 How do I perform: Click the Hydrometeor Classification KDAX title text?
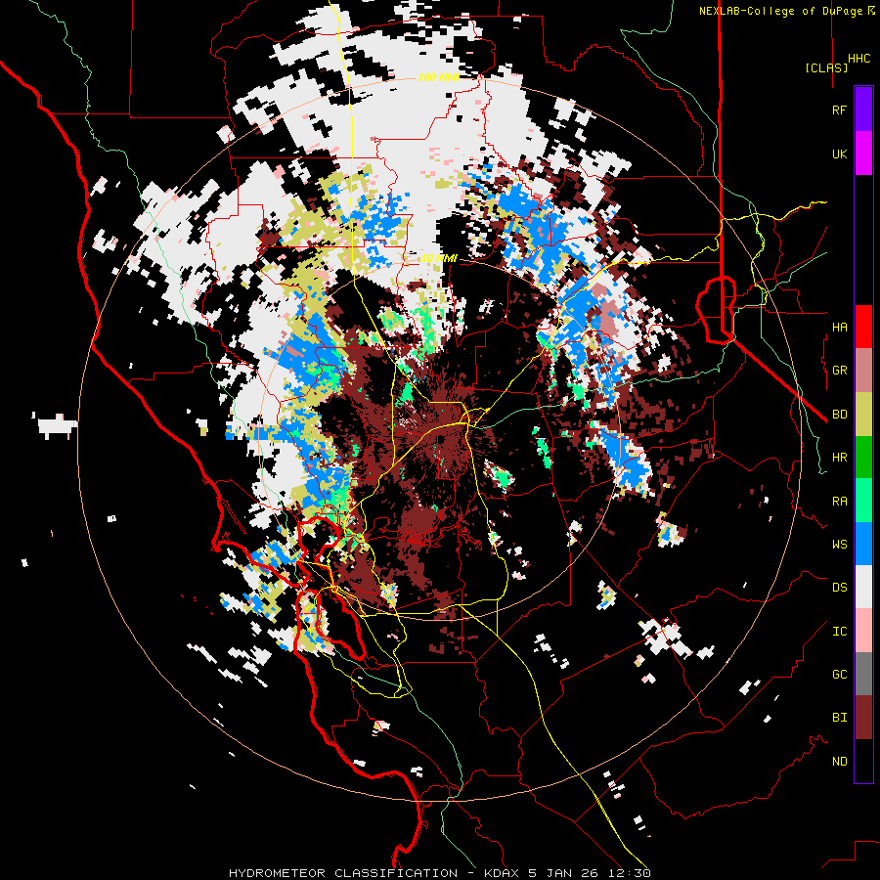tap(439, 873)
